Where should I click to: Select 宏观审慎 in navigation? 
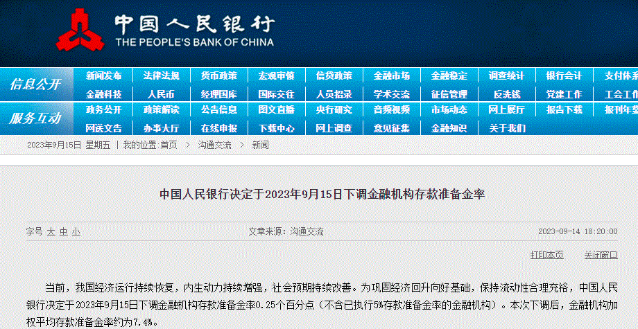pyautogui.click(x=276, y=76)
